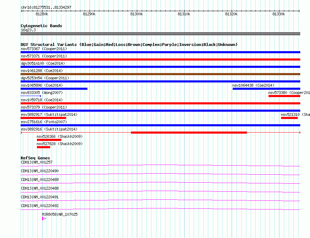The image size is (310, 238).
Task: Click the nsv573379 blue gain bar
Action: pos(160,111)
